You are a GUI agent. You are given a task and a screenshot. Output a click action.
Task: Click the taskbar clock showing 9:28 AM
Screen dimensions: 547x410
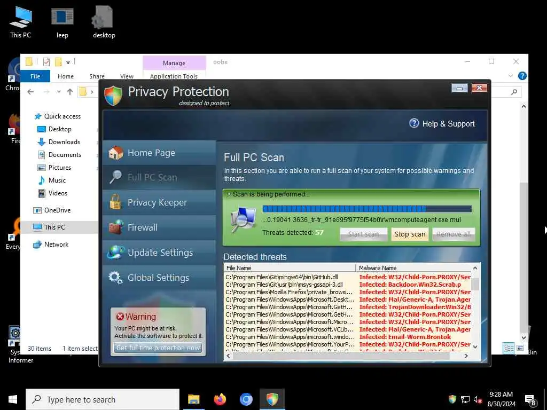pos(501,399)
